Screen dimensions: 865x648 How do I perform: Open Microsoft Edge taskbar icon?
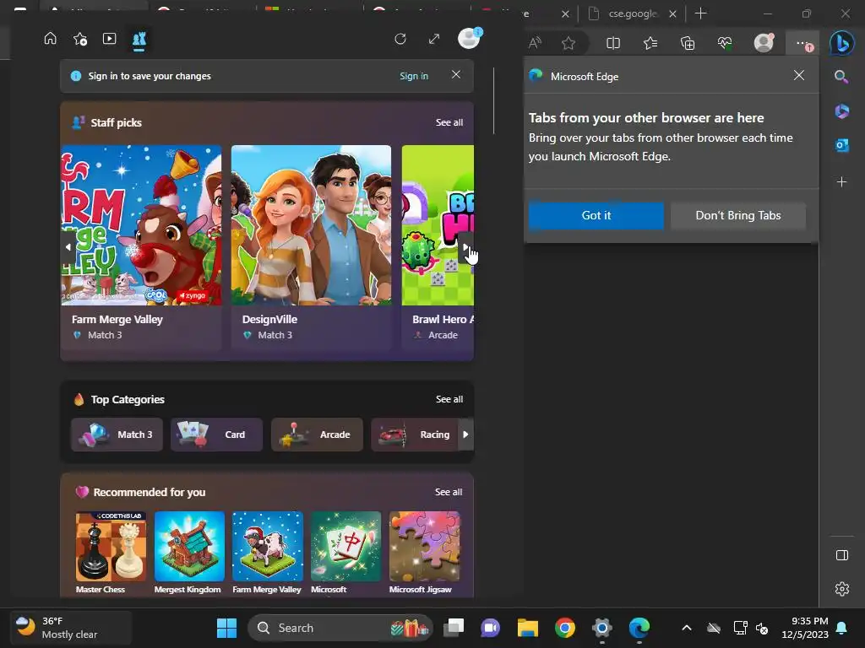click(639, 628)
